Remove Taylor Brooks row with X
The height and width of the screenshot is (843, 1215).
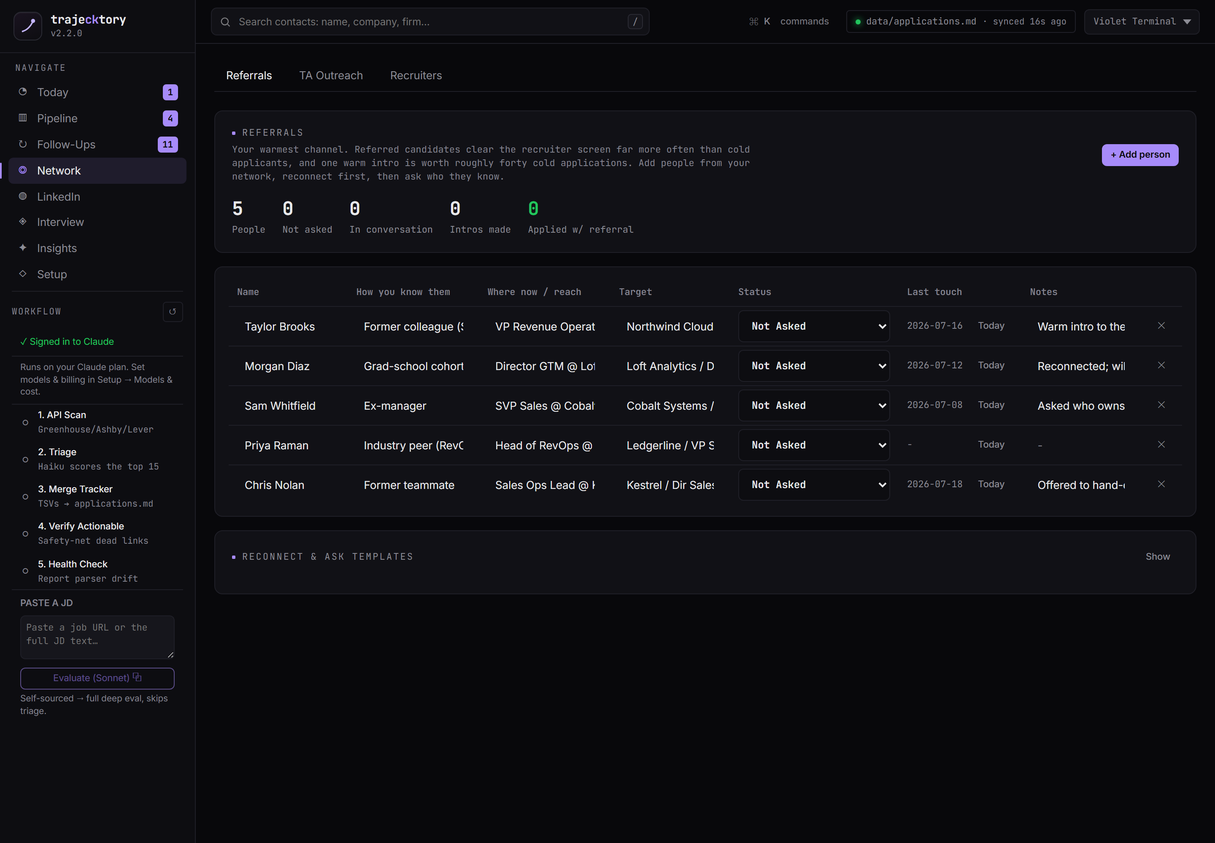1161,325
